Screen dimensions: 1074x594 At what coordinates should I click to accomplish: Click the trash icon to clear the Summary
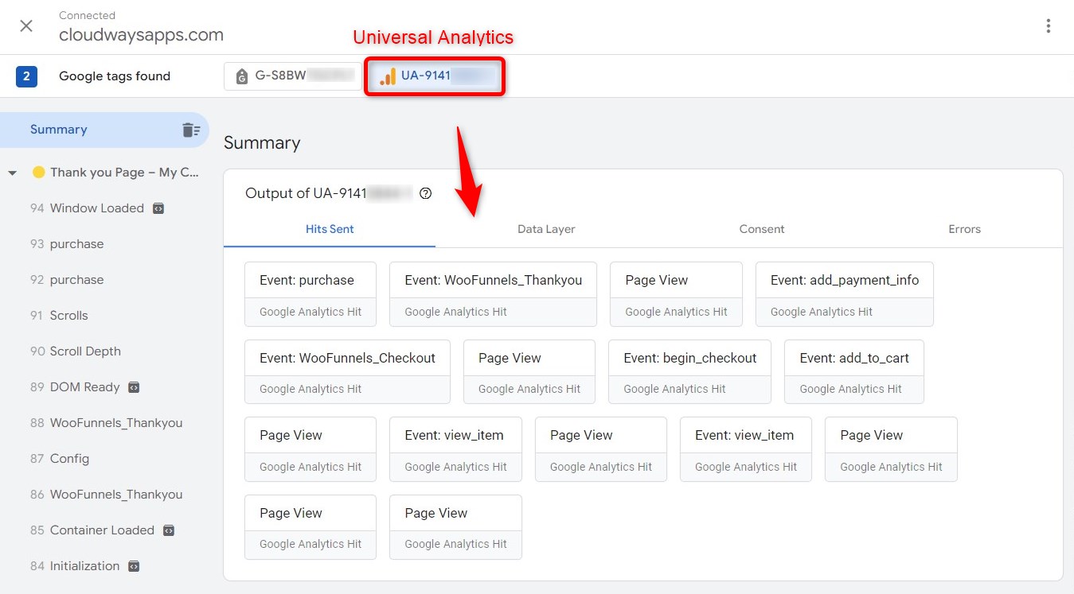coord(192,129)
